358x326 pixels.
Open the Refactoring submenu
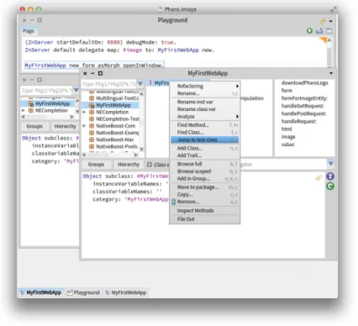tap(205, 86)
